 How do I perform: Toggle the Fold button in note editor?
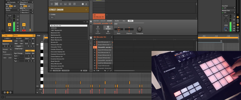pos(38,35)
